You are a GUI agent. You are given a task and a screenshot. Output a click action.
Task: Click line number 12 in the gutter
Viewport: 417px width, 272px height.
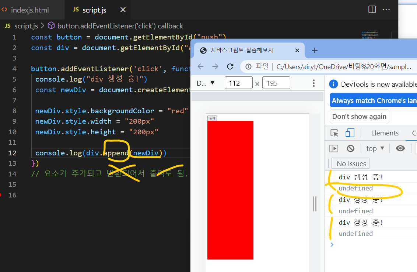coord(12,153)
